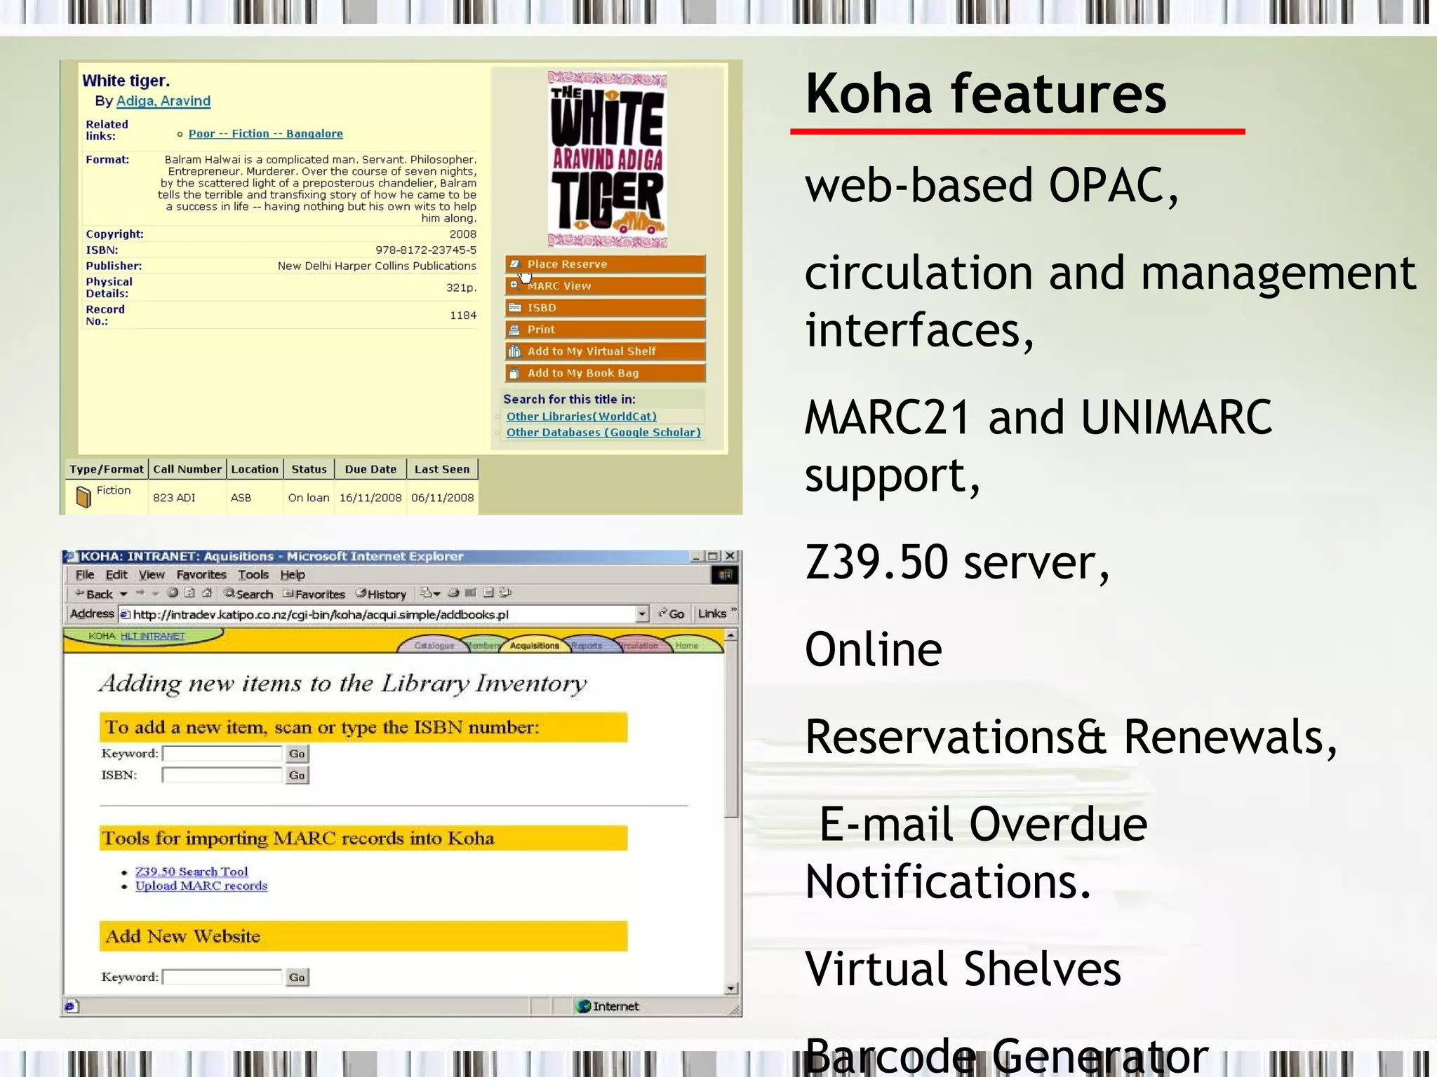Screen dimensions: 1437x1077
Task: Open the View menu
Action: tap(152, 575)
